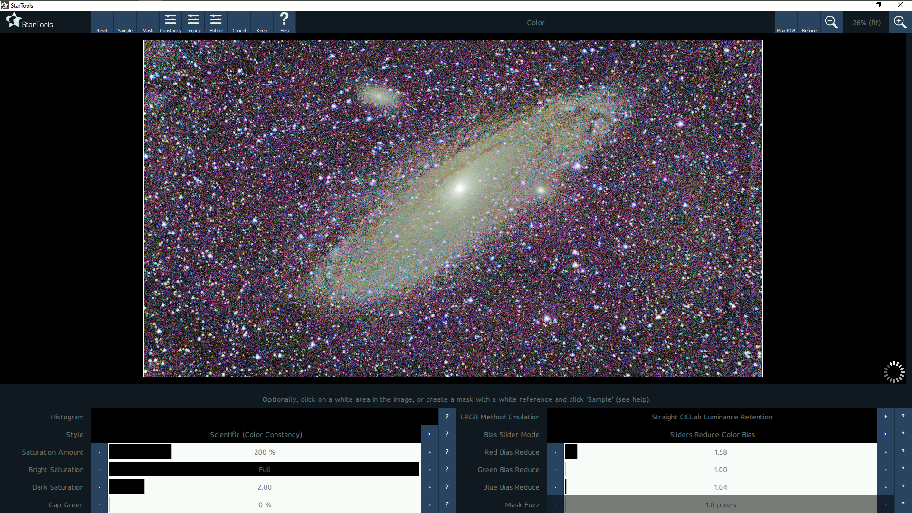Click the Red Bias Reduce slider
The height and width of the screenshot is (513, 912).
click(x=720, y=452)
